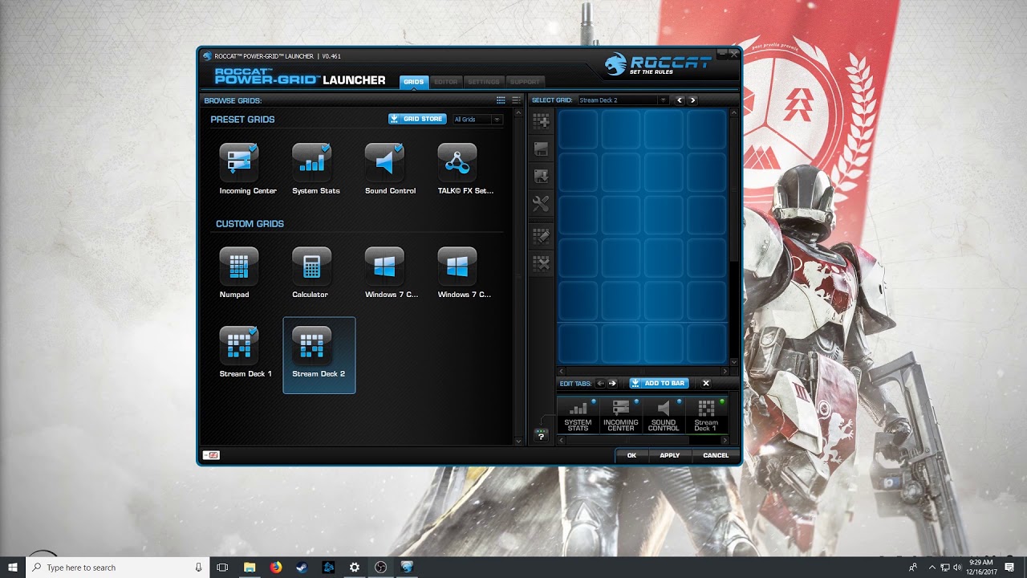Image resolution: width=1027 pixels, height=578 pixels.
Task: Select the Incoming Center bar tab
Action: [621, 415]
